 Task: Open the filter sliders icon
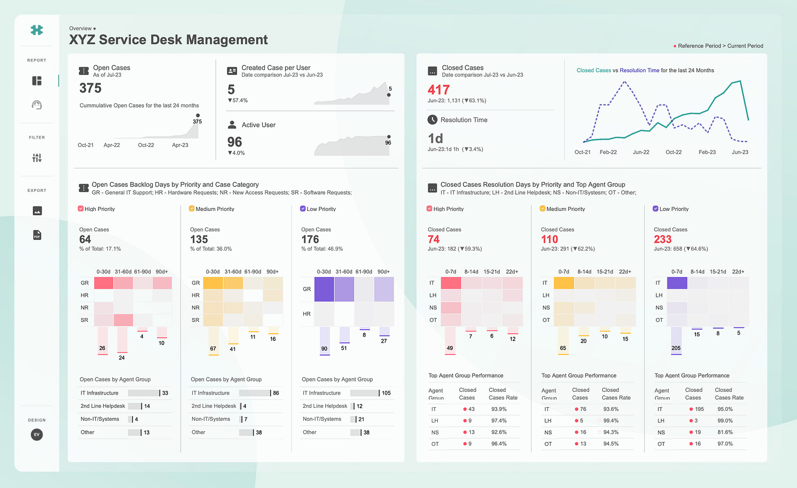click(x=37, y=158)
